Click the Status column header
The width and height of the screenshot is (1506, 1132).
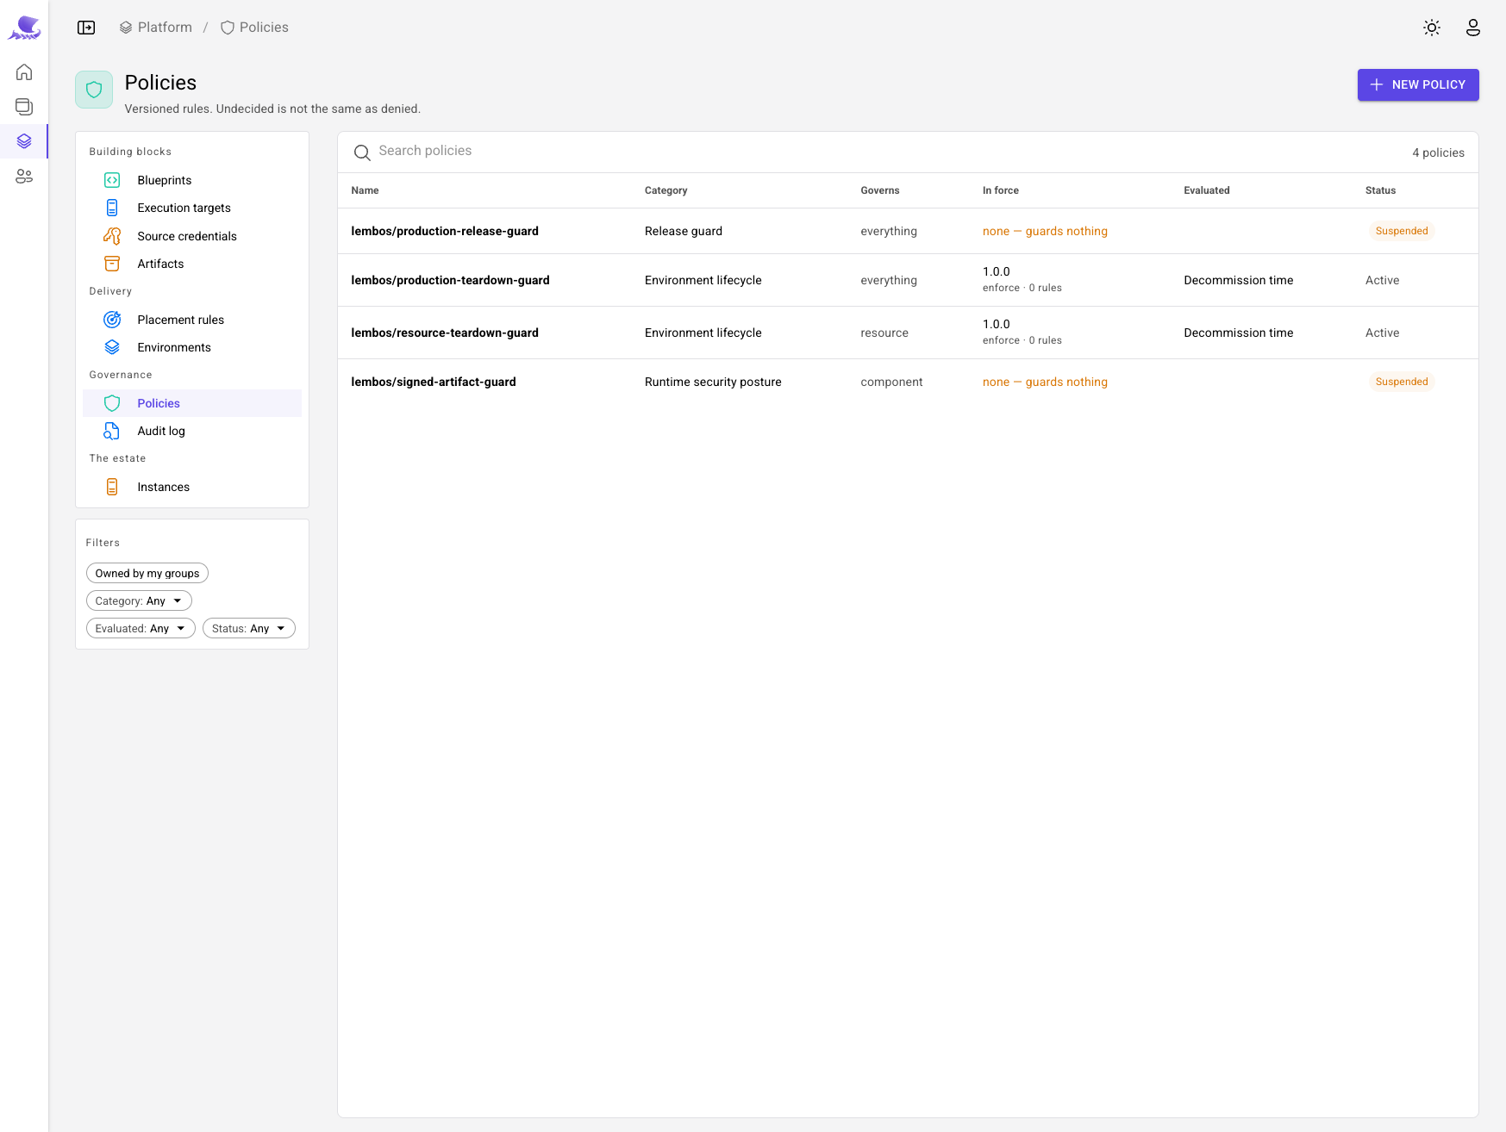(x=1380, y=190)
